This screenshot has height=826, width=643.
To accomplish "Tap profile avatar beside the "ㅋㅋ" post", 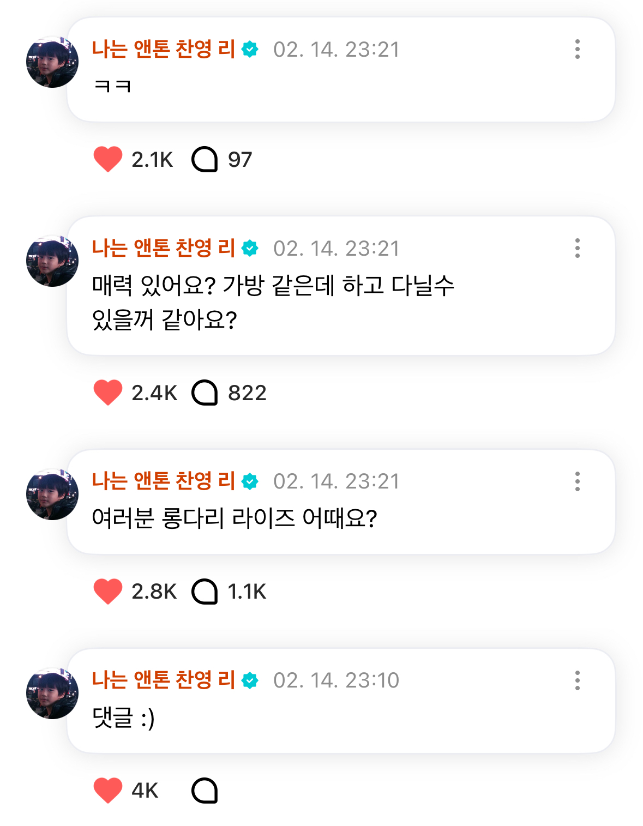I will coord(52,62).
